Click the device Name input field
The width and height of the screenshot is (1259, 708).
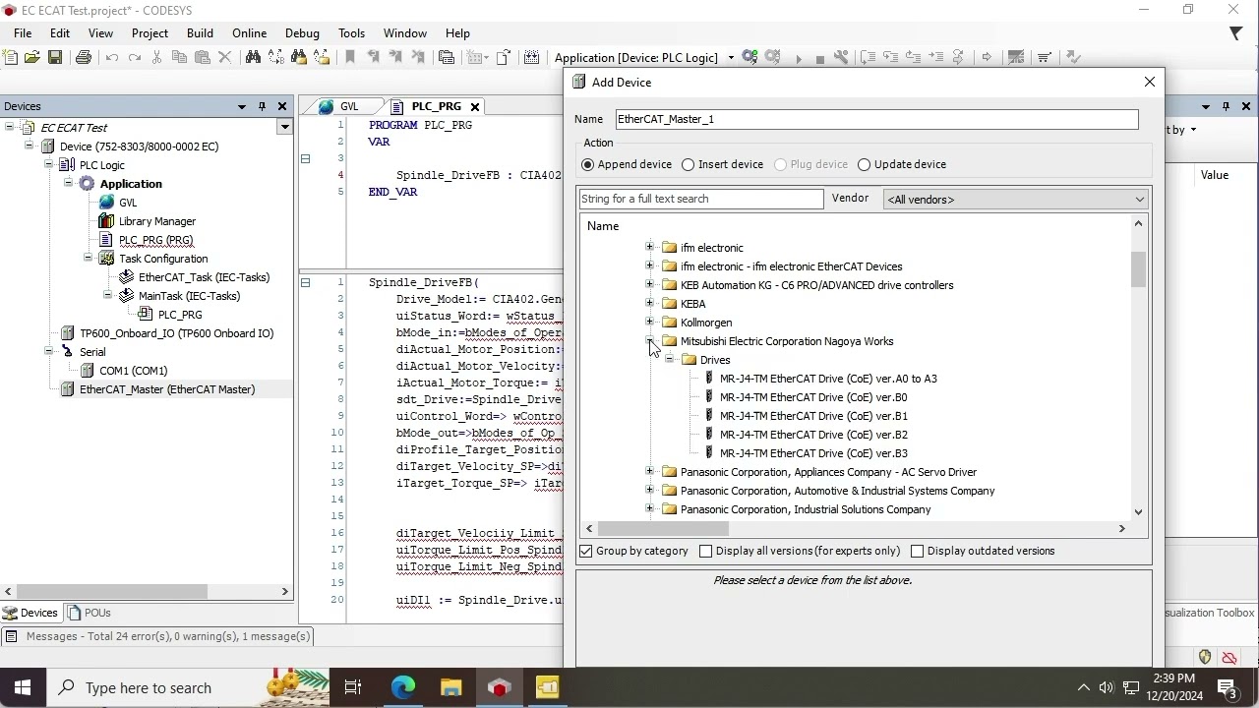click(876, 119)
